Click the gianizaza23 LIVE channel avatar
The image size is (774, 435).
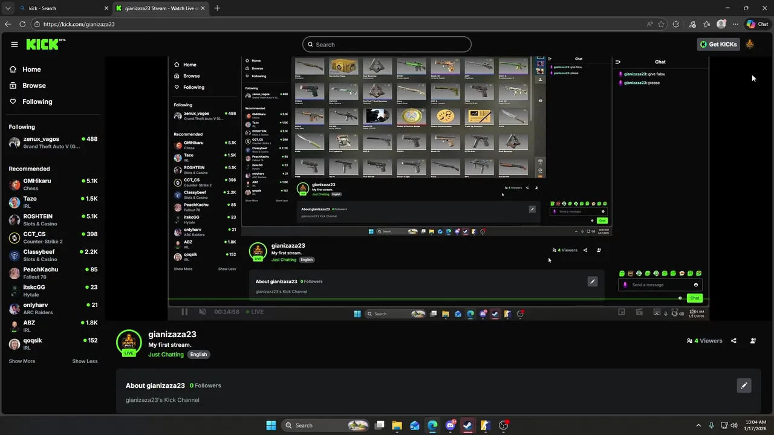(x=129, y=343)
